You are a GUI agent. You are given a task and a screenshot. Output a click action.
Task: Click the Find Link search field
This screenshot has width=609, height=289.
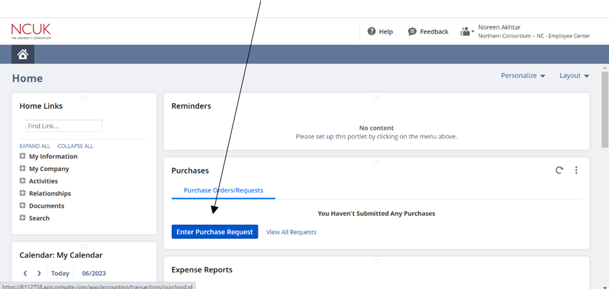point(64,126)
